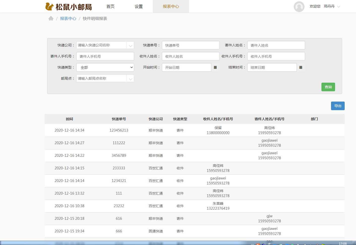
Task: Click 百世汇通 in row 23232
Action: 156,206
